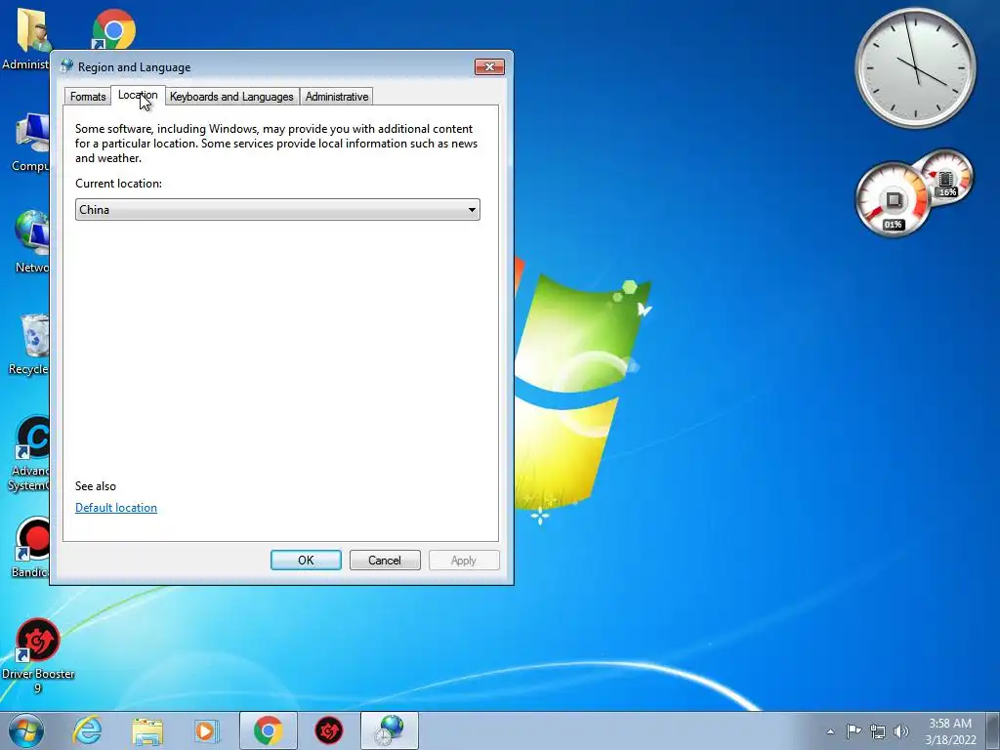Open the Administrative tab

tap(337, 97)
